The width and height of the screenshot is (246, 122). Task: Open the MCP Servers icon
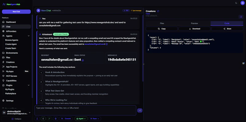(3, 76)
